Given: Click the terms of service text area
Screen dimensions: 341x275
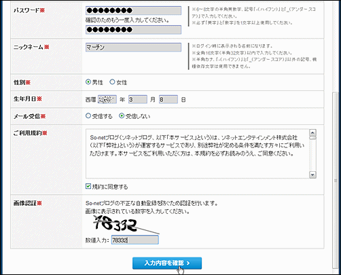Looking at the screenshot, I should (x=198, y=153).
